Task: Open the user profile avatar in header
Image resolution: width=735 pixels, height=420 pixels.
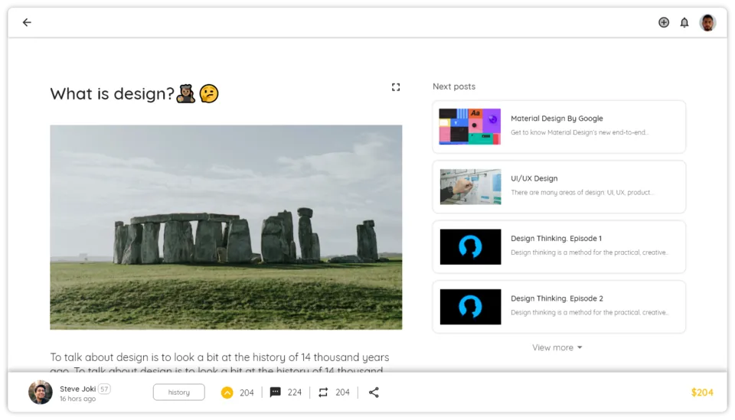Action: click(707, 22)
